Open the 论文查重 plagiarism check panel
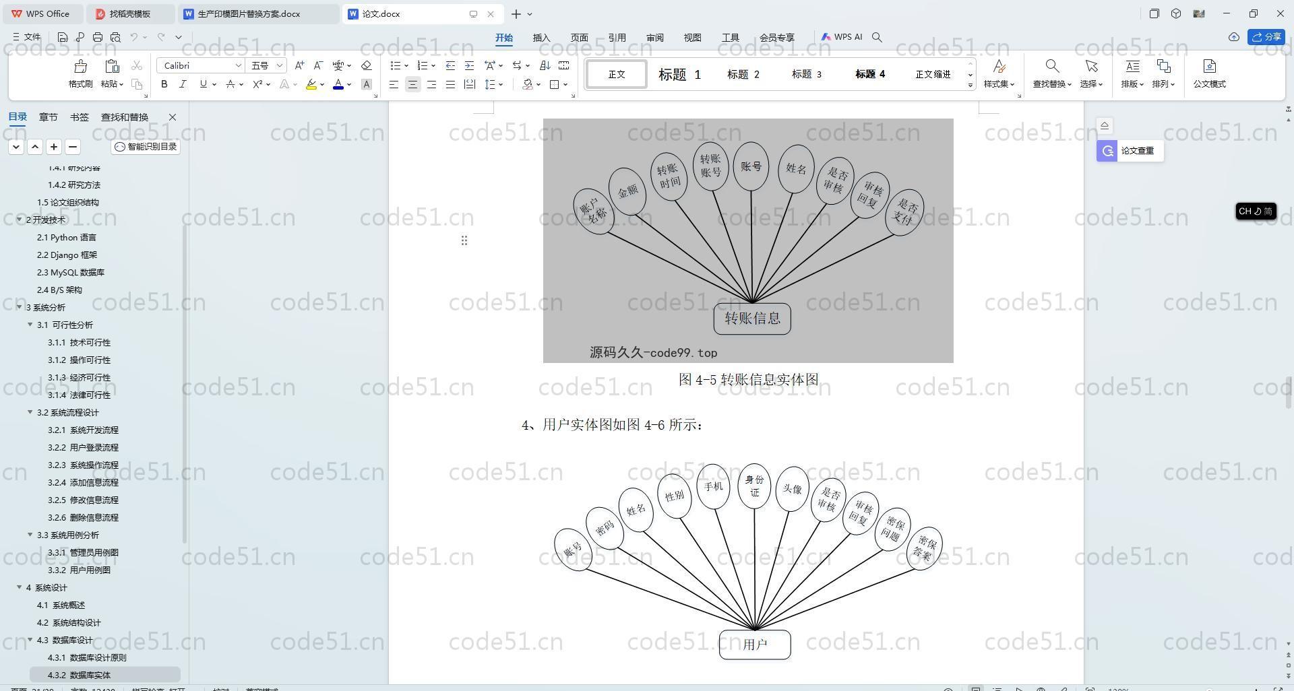1294x691 pixels. click(1130, 151)
